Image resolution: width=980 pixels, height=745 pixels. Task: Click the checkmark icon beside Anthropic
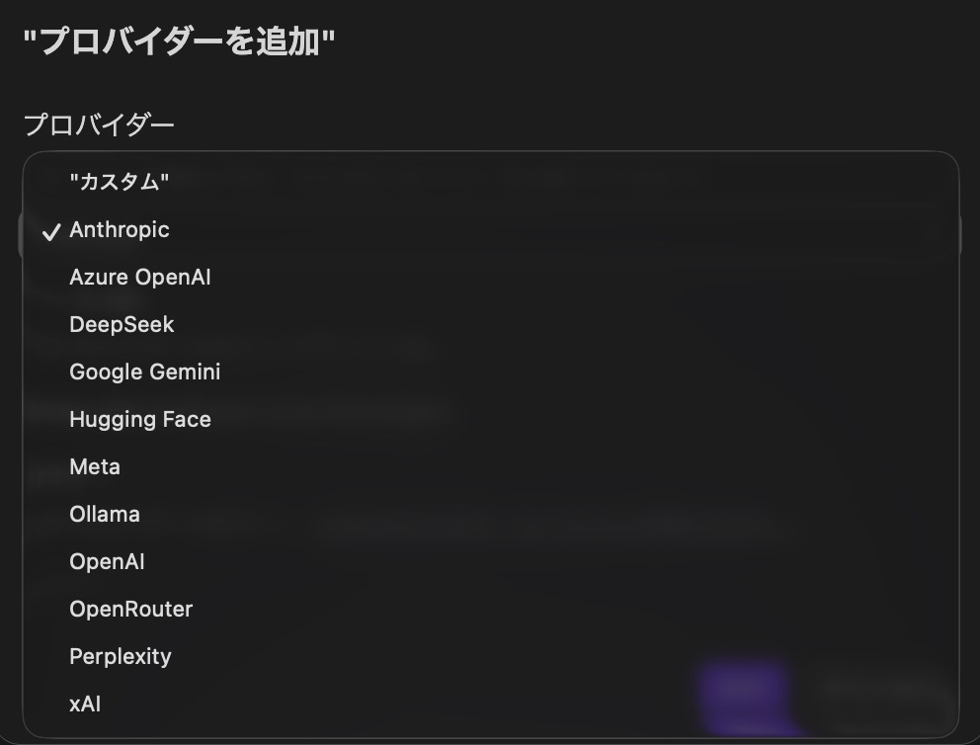coord(51,231)
